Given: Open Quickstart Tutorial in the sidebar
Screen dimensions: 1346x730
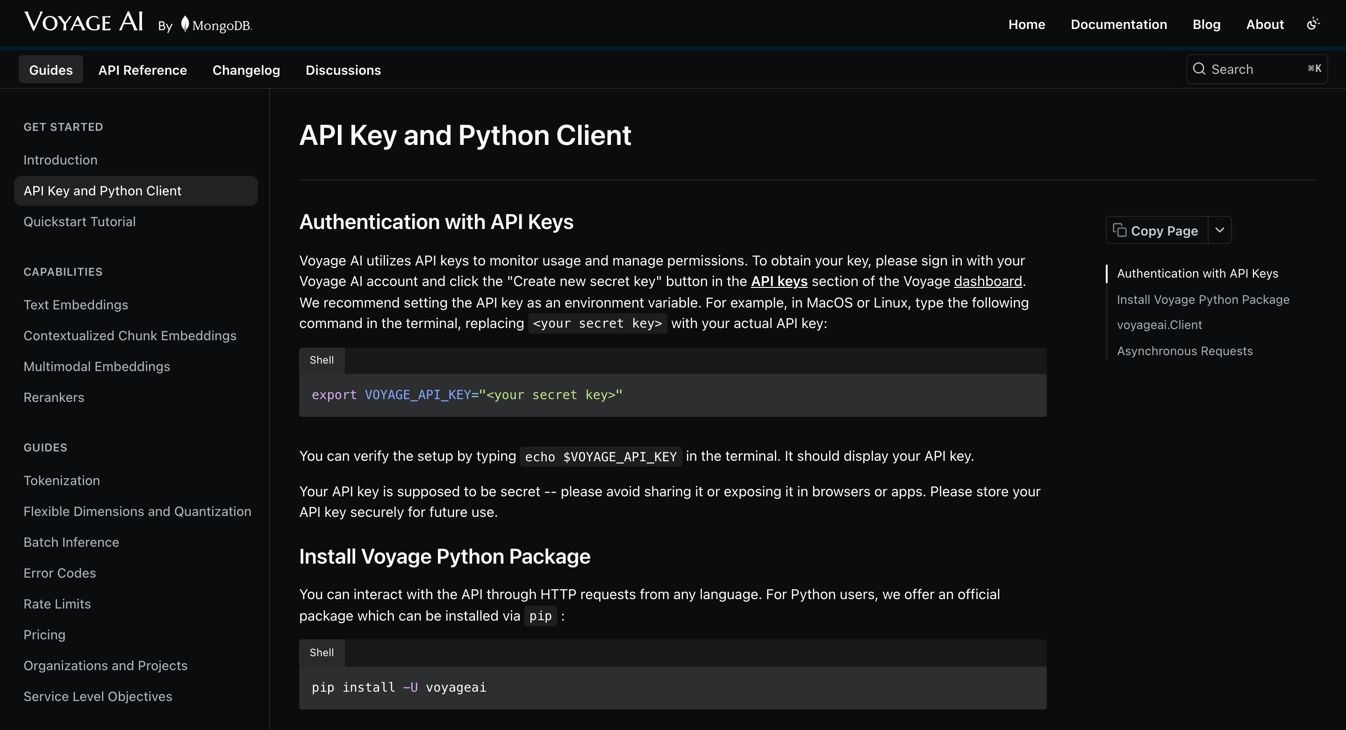Looking at the screenshot, I should pos(79,222).
